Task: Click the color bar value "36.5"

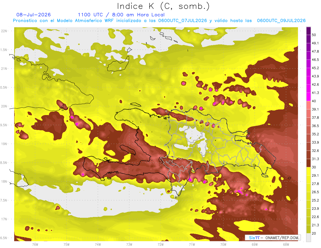Action: (x=316, y=126)
